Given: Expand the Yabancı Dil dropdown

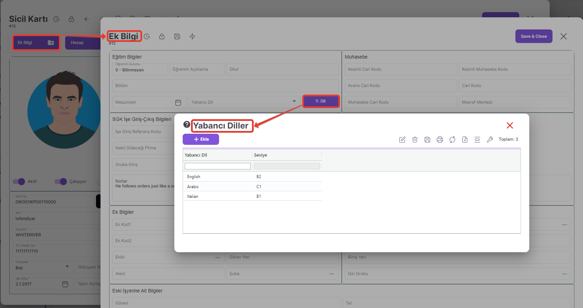Looking at the screenshot, I should coord(294,102).
